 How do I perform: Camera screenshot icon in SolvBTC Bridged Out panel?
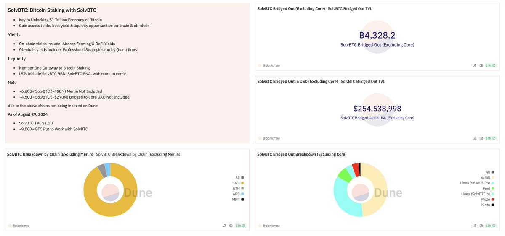[x=481, y=65]
